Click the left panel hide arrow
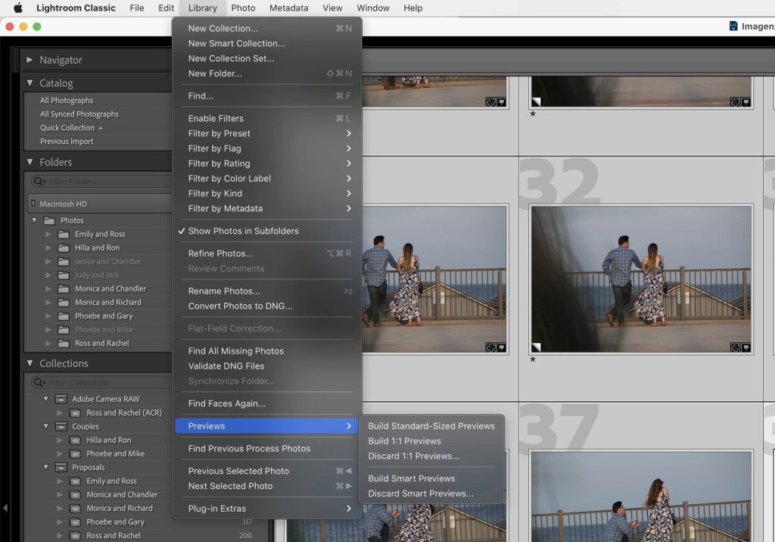This screenshot has width=775, height=542. click(x=6, y=507)
